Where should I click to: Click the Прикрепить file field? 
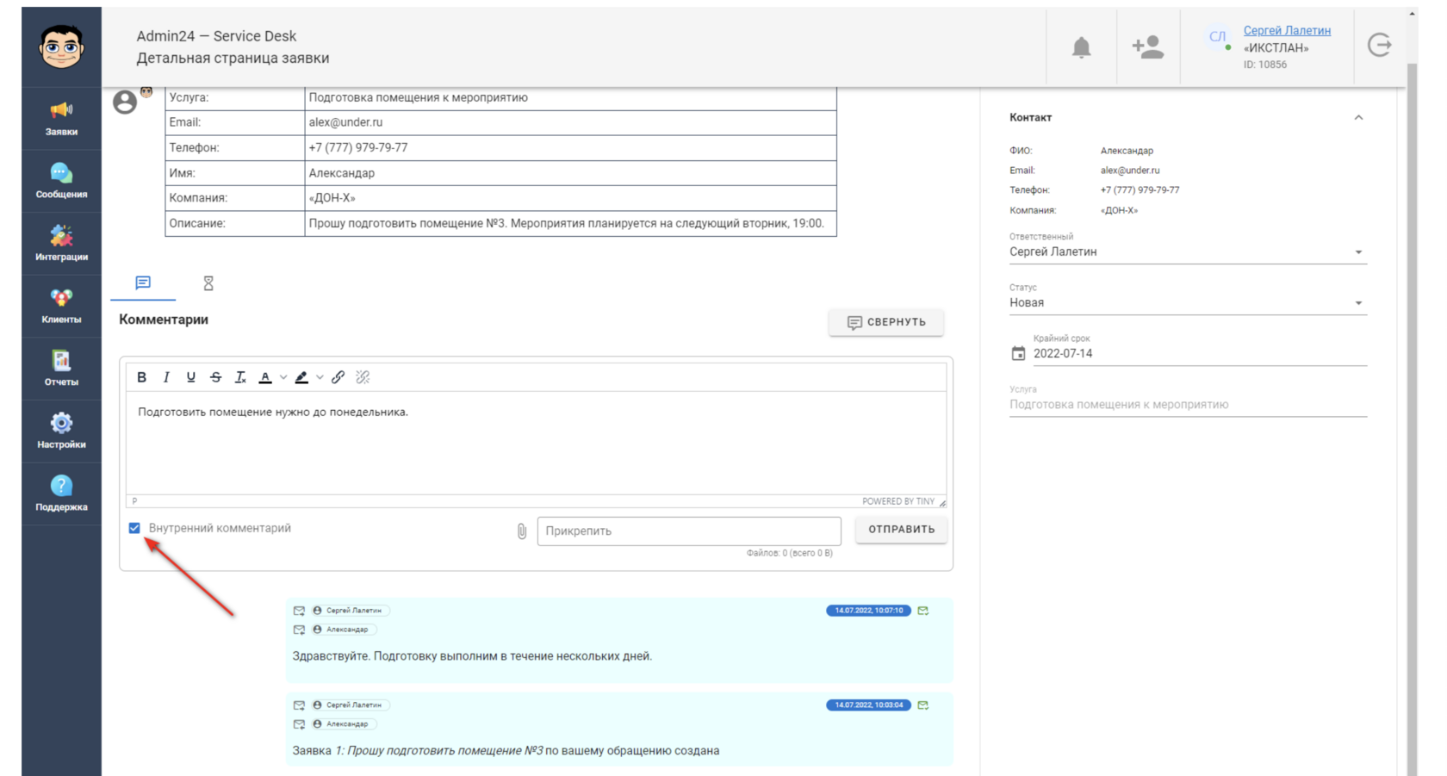689,531
